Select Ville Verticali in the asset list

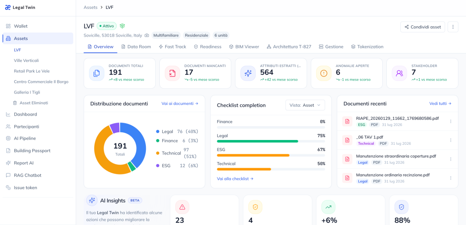click(x=26, y=60)
